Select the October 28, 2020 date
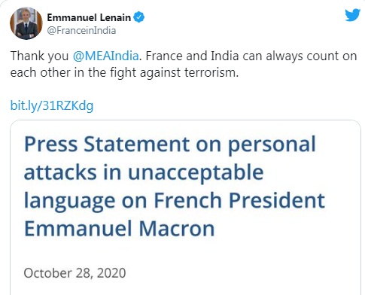Image resolution: width=365 pixels, height=295 pixels. 75,273
